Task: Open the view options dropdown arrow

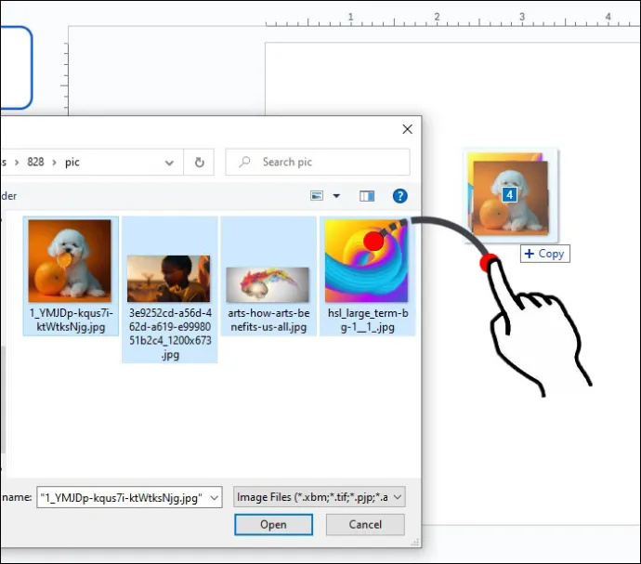Action: (x=336, y=196)
